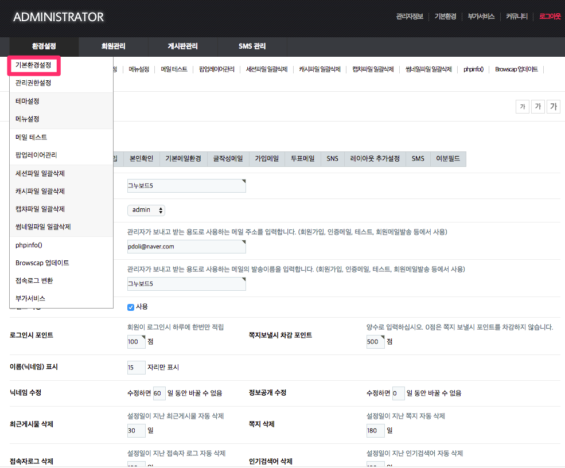Click the pdoli@naver.com email input field
Screen dimensions: 565x468
coord(186,247)
